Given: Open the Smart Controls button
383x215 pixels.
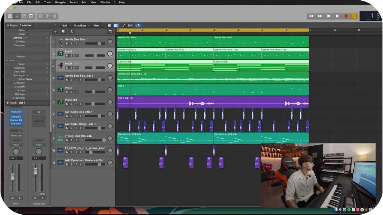Looking at the screenshot, I should 40,16.
